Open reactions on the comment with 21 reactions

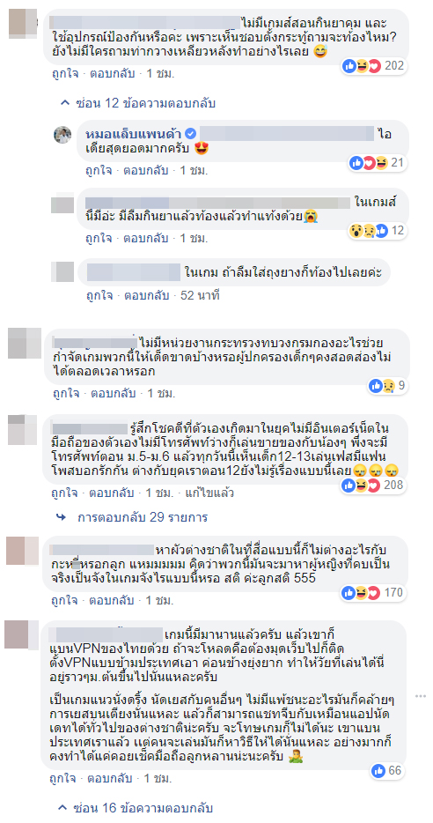[x=377, y=163]
